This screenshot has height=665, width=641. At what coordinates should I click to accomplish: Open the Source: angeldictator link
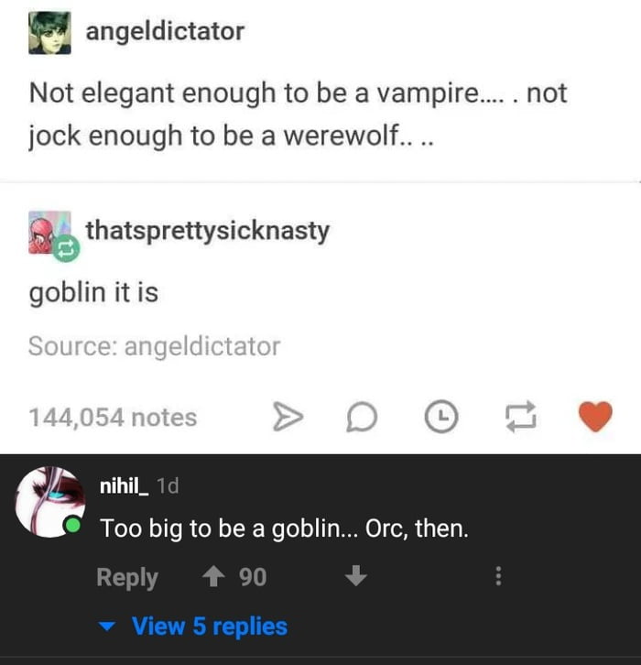[155, 346]
